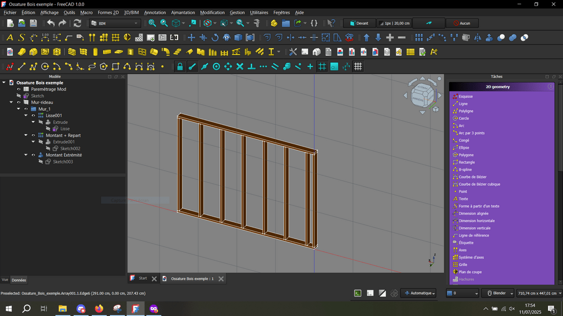The height and width of the screenshot is (316, 563).
Task: Select the BIM Stairs tool
Action: click(x=178, y=52)
